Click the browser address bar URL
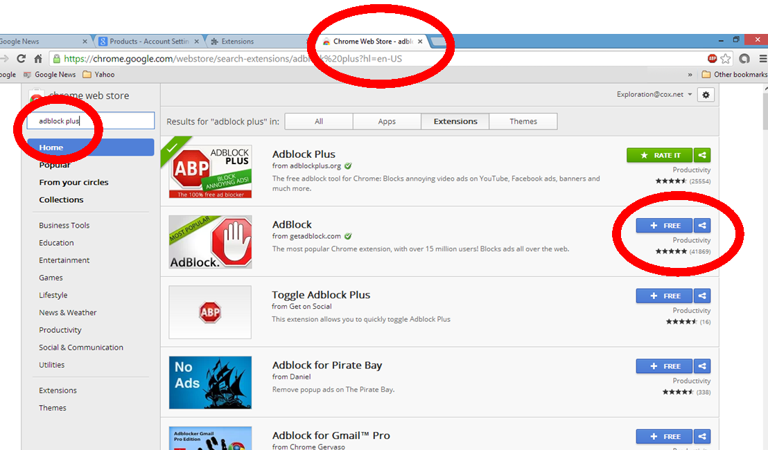The height and width of the screenshot is (450, 768). (233, 59)
